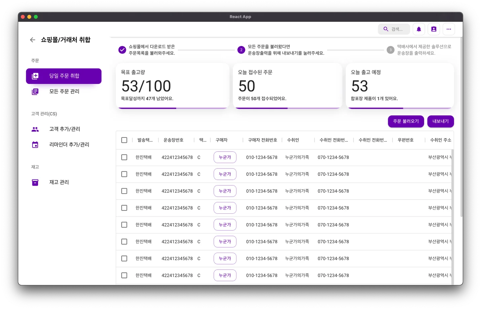The image size is (481, 309).
Task: Sort by the 우편번호 column header
Action: (406, 140)
